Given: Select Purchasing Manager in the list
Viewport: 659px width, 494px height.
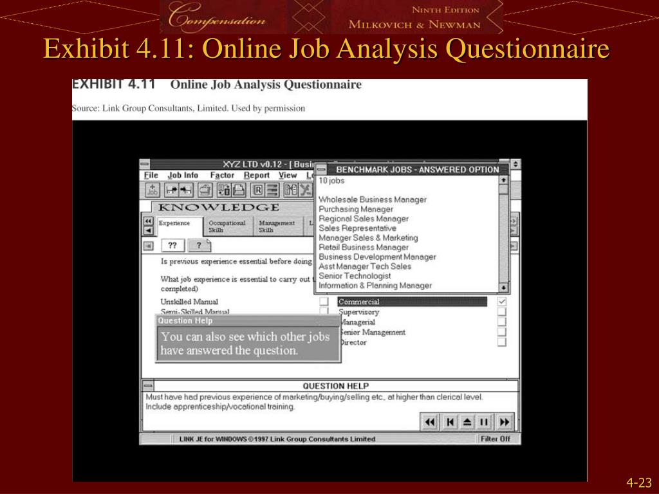Looking at the screenshot, I should tap(355, 209).
